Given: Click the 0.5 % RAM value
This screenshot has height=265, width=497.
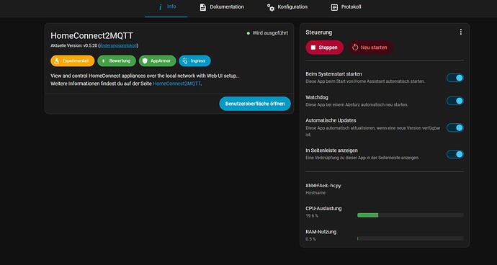Looking at the screenshot, I should [x=310, y=239].
